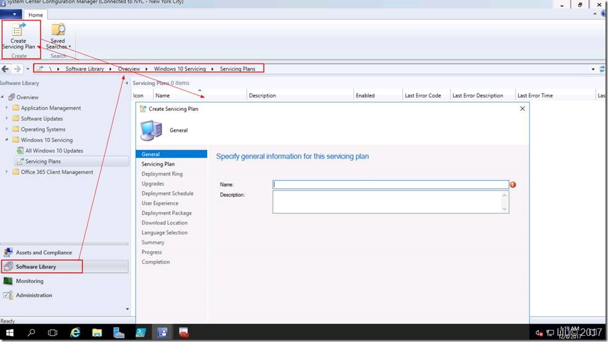Launch Internet Explorer from taskbar
Viewport: 608px width, 342px height.
(75, 333)
